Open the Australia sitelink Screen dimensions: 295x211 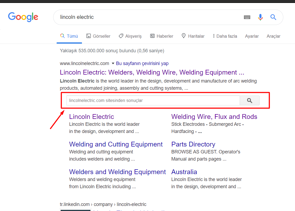[x=184, y=172]
